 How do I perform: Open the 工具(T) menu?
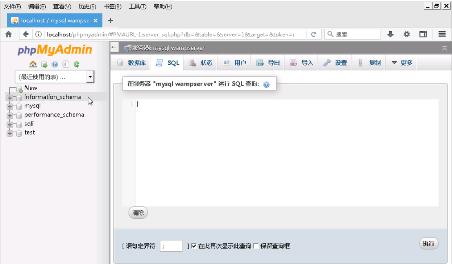[x=138, y=7]
